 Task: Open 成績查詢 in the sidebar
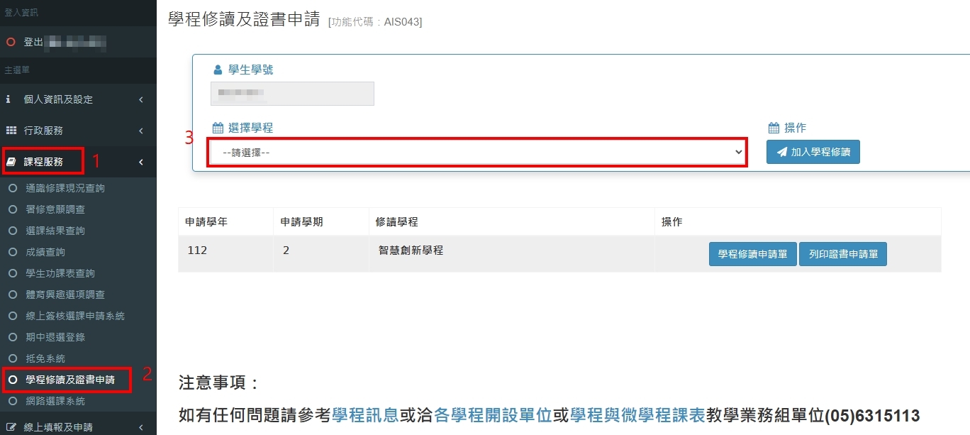(x=45, y=252)
